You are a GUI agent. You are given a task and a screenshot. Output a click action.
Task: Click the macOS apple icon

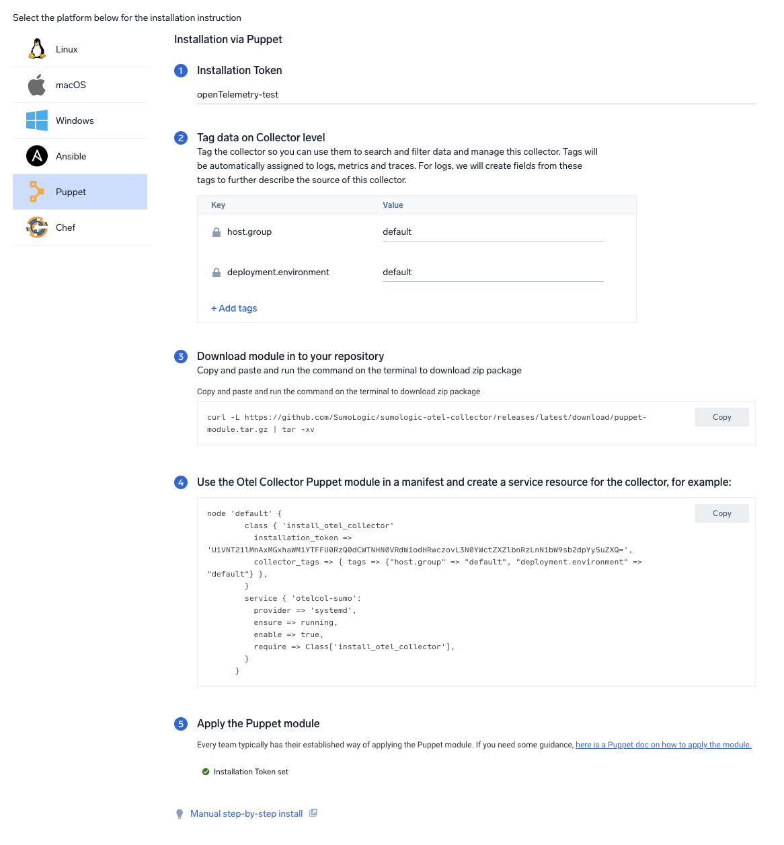37,85
